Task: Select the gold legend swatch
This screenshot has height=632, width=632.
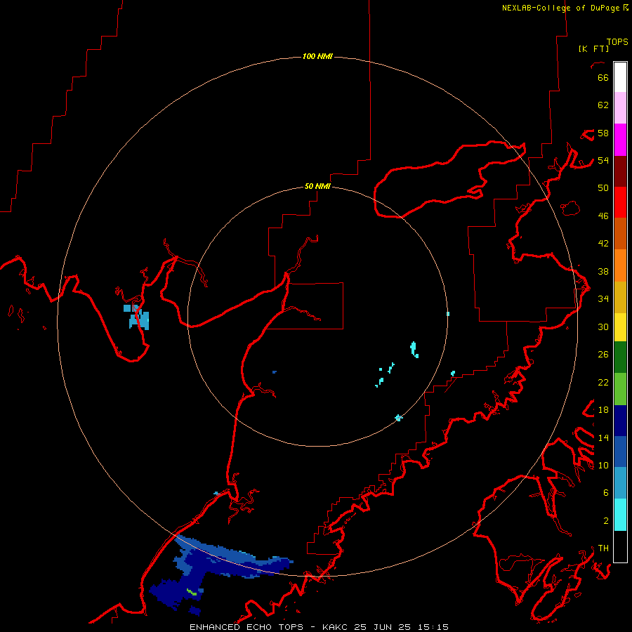Action: [620, 298]
